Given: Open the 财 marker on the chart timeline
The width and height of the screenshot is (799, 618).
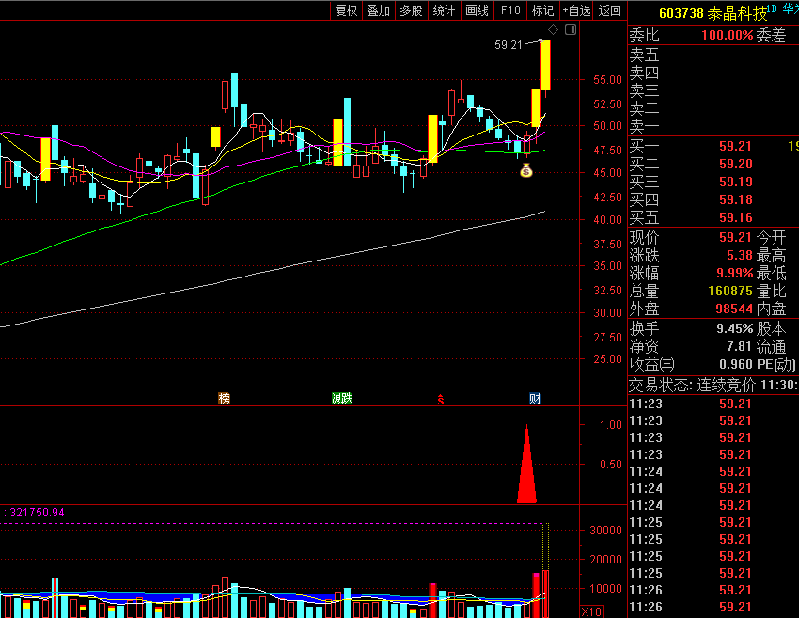Looking at the screenshot, I should 535,398.
